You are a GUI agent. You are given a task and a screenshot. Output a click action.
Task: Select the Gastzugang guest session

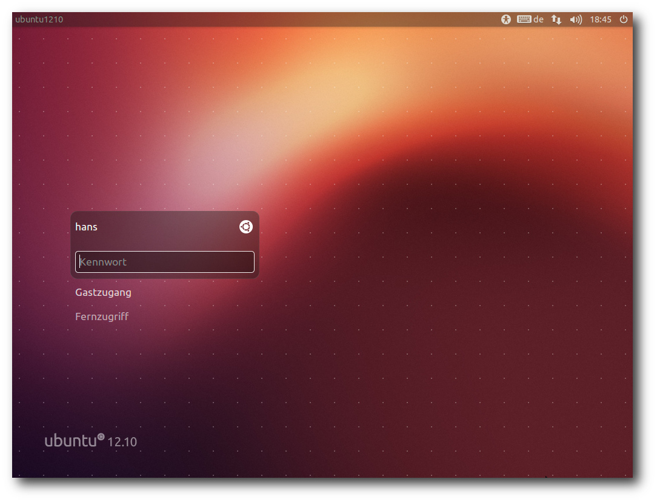[103, 292]
